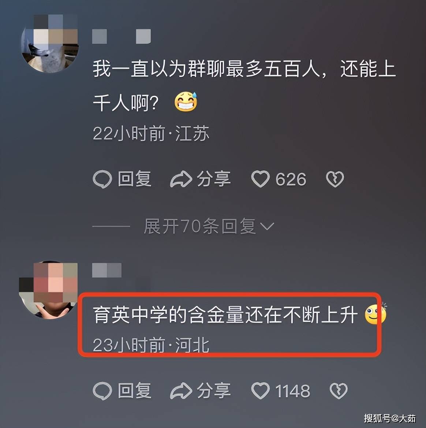Image resolution: width=426 pixels, height=428 pixels.
Task: Open the first commenter's blurred username
Action: (122, 36)
